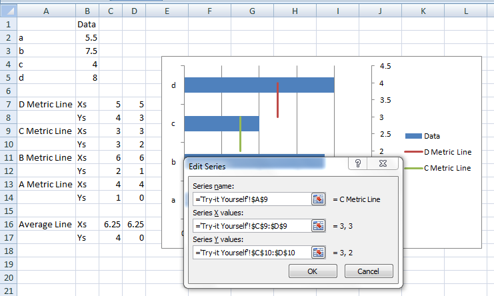Click the help question mark in Edit Series

[358, 163]
